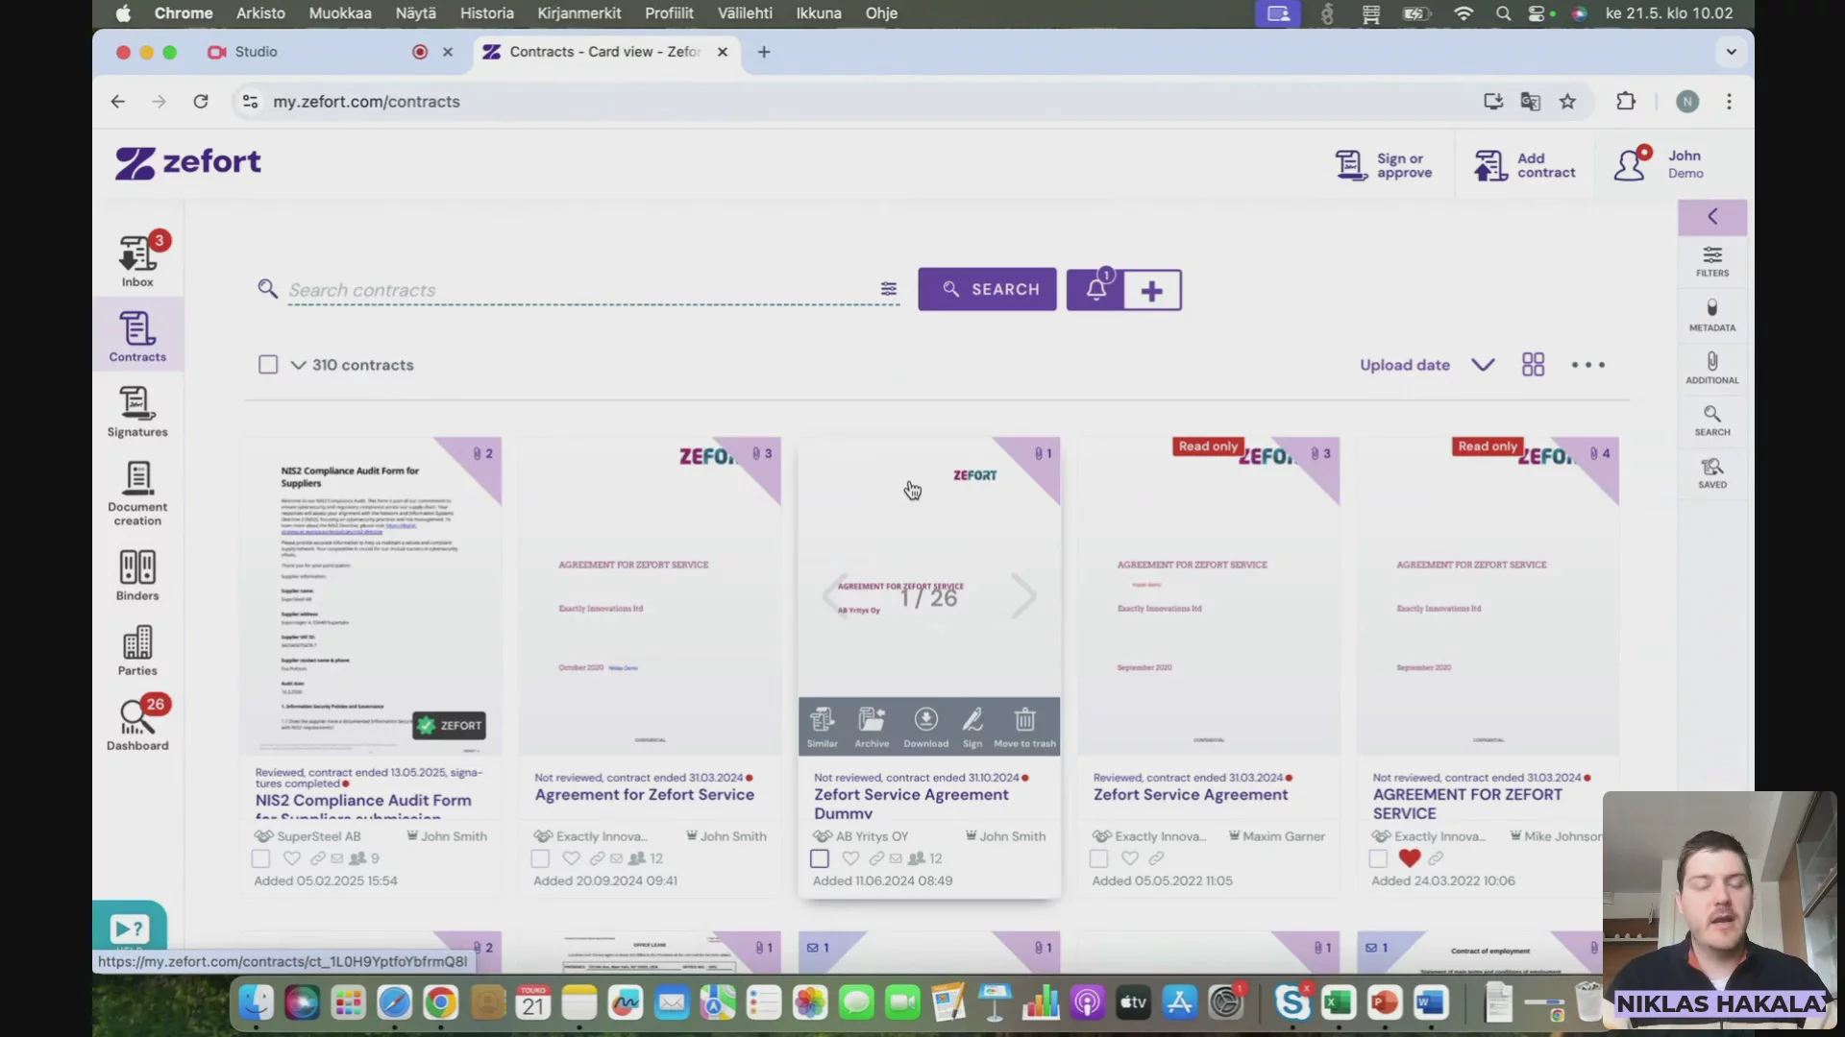Open the Kirjanmerkit menu

[x=578, y=13]
